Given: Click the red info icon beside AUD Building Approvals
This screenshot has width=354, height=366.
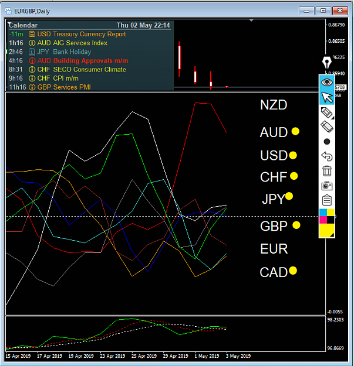Looking at the screenshot, I should 32,61.
